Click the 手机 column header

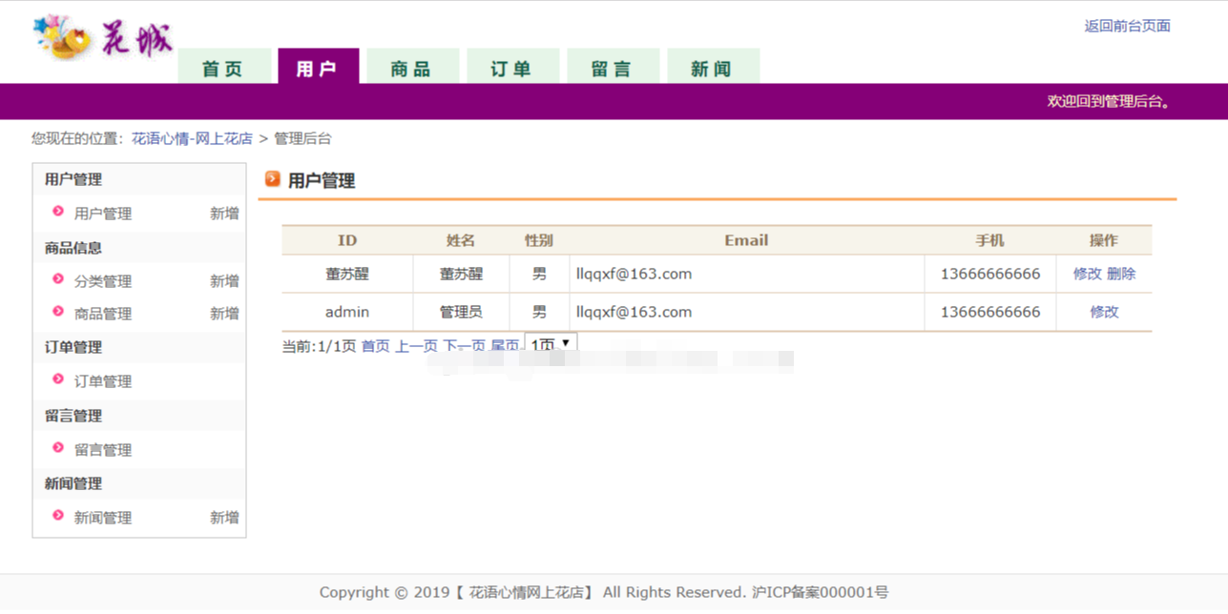click(989, 240)
